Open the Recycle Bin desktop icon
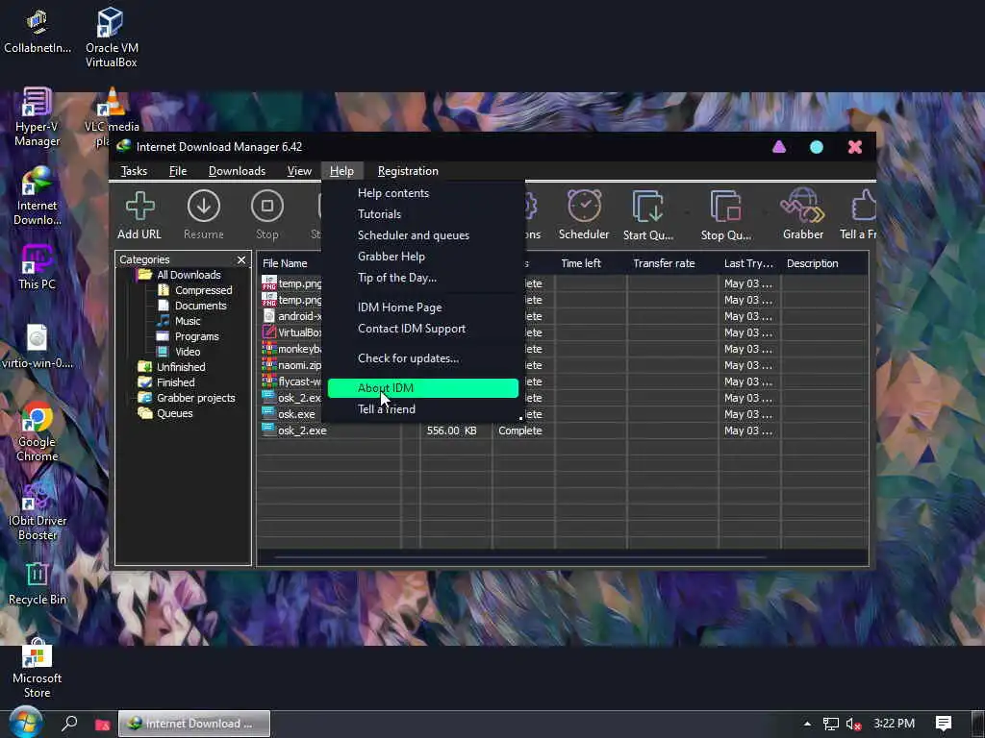 38,583
